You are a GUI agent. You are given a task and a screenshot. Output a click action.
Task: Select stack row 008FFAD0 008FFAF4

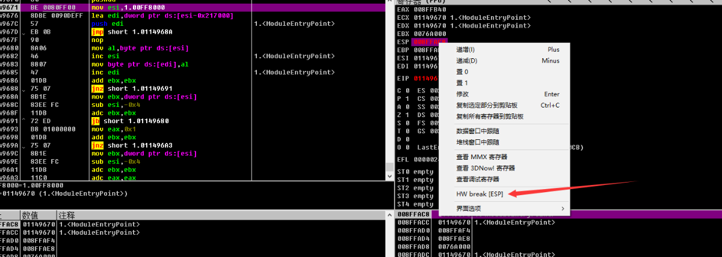tap(558, 230)
